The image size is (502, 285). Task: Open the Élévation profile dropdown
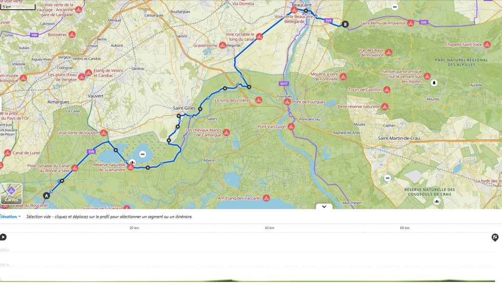10,216
